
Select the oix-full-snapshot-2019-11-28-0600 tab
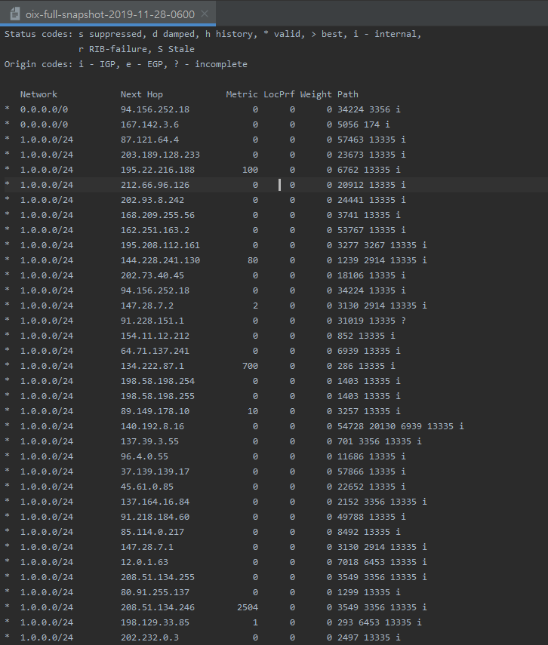108,14
